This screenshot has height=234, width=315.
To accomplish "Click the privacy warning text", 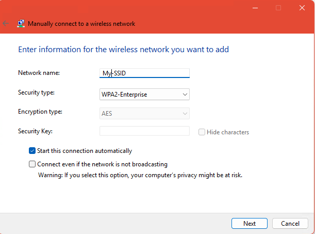I will coord(140,175).
